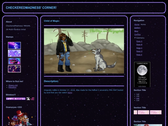Click the '100% of Full' moon text
This screenshot has height=126, width=168.
[142, 79]
